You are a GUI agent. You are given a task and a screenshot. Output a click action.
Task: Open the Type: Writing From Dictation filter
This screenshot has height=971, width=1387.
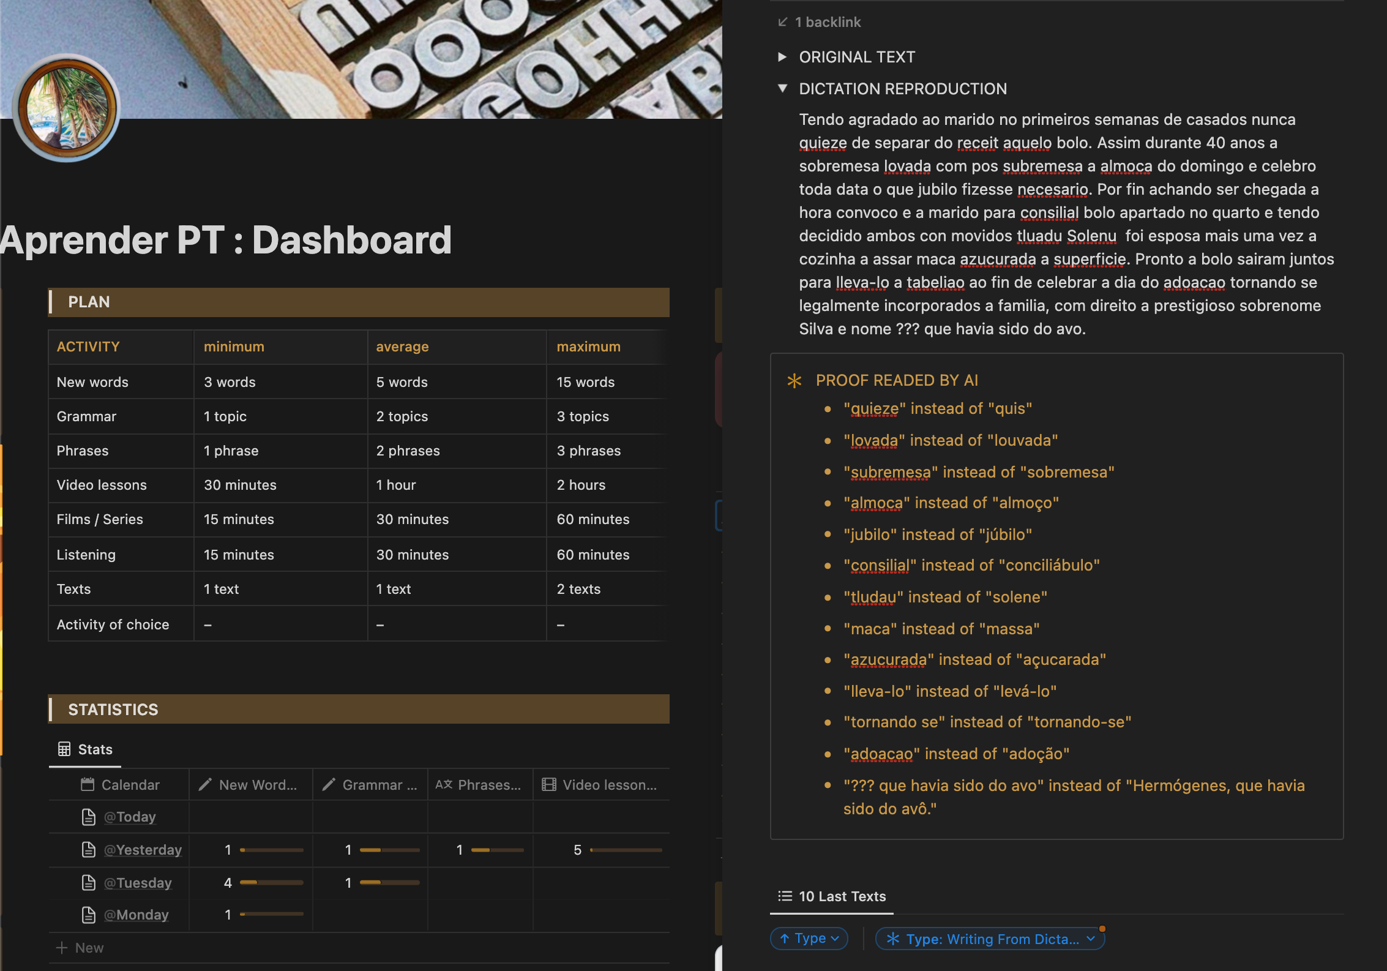990,939
